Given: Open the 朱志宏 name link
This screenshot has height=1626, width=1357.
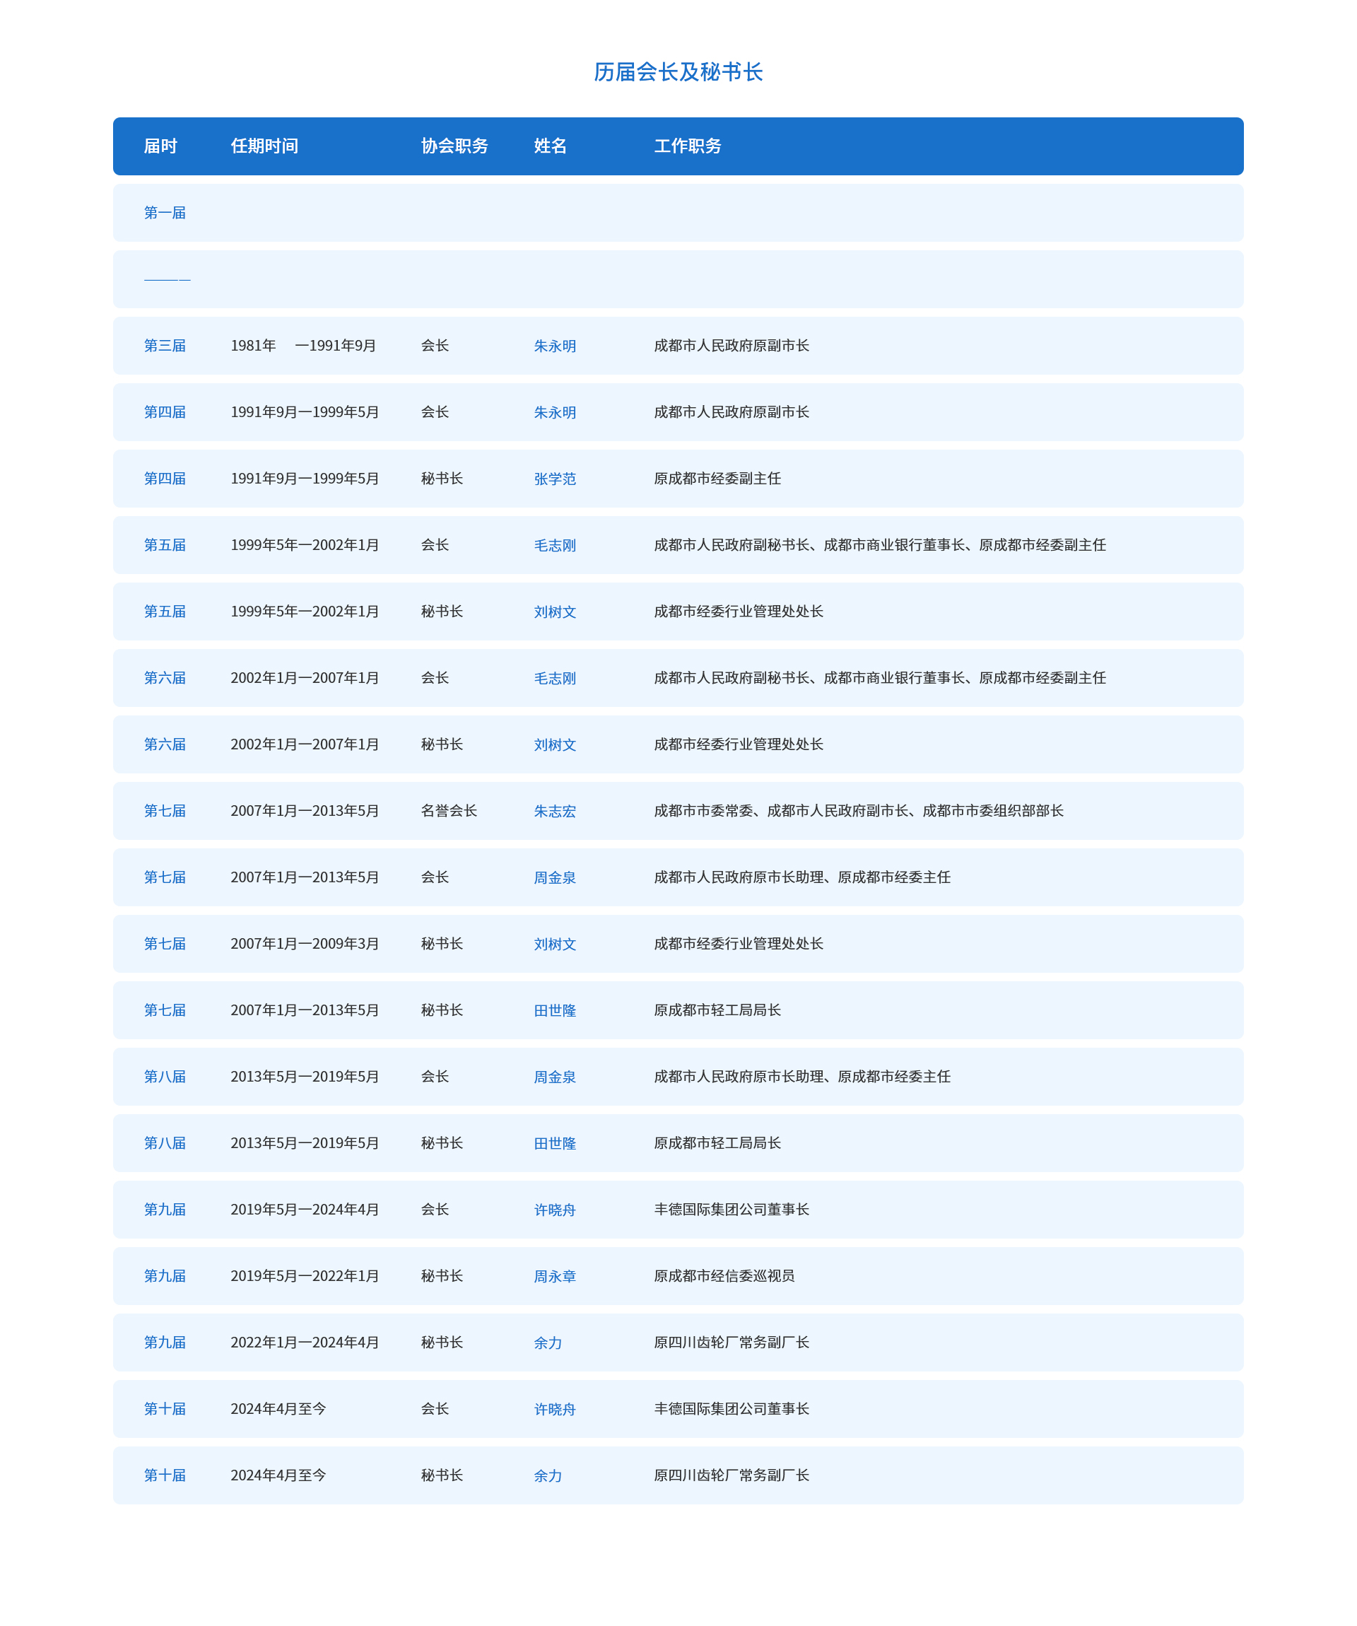Looking at the screenshot, I should pyautogui.click(x=555, y=812).
